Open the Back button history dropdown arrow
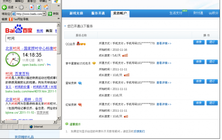Viewport: 222px width, 140px height. click(x=16, y=7)
